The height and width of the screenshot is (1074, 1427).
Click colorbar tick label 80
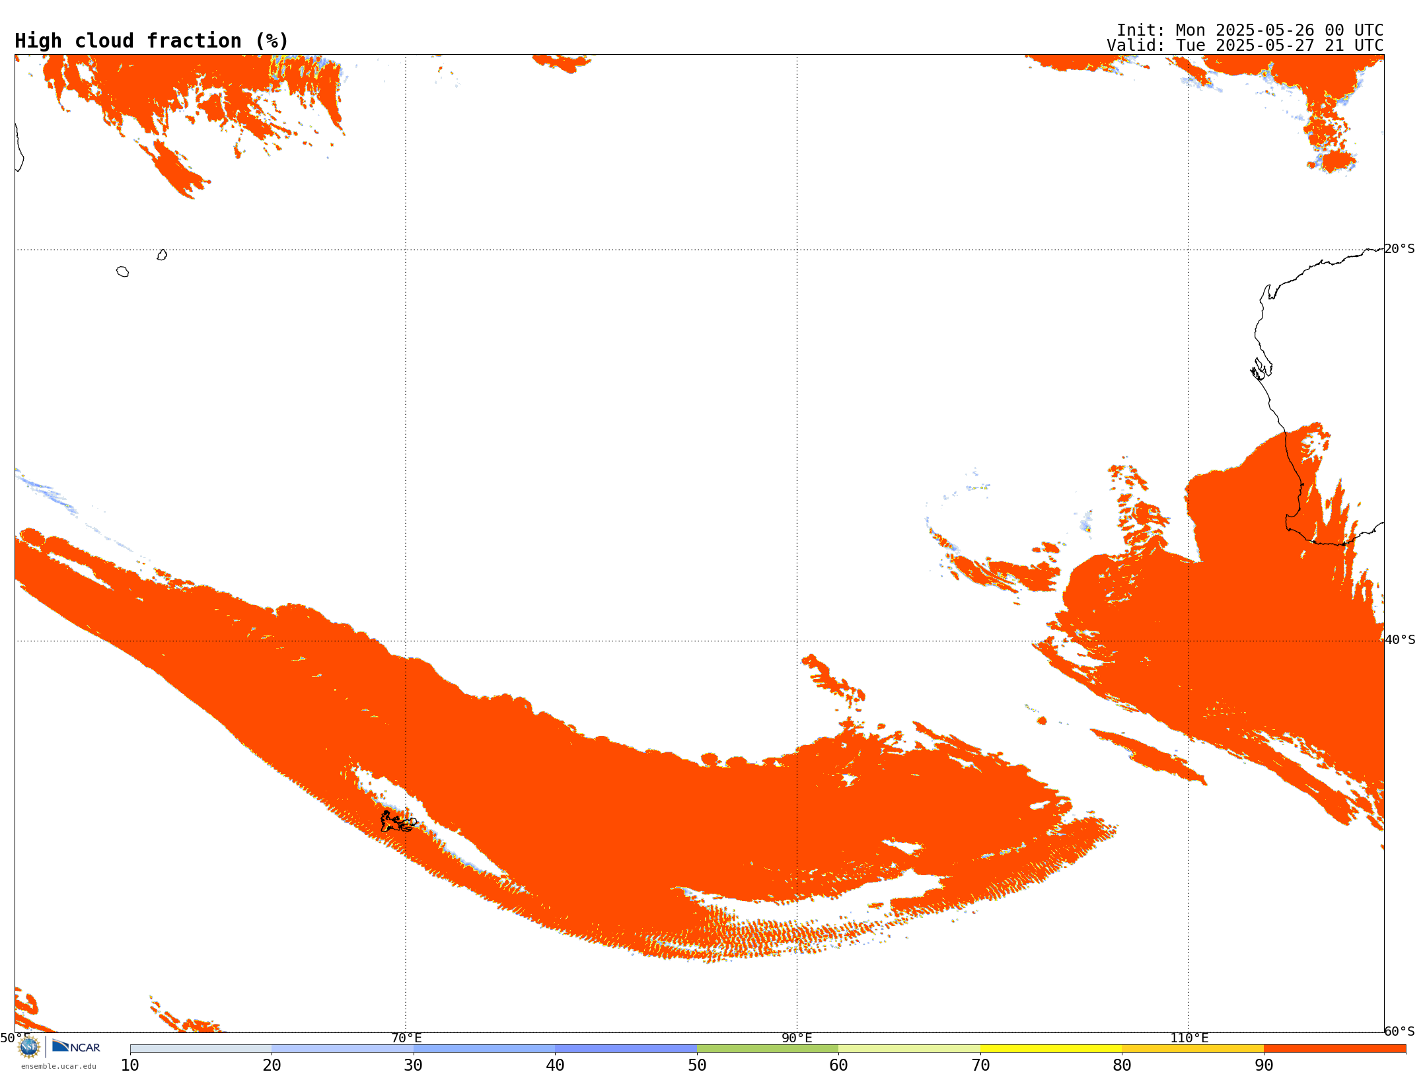(x=1122, y=1065)
